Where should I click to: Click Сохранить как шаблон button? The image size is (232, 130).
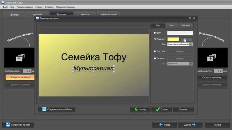click(x=57, y=109)
